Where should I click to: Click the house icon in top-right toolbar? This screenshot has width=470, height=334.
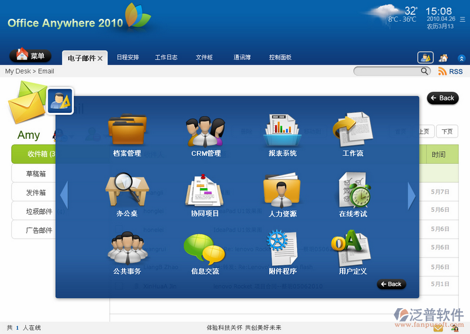click(444, 58)
